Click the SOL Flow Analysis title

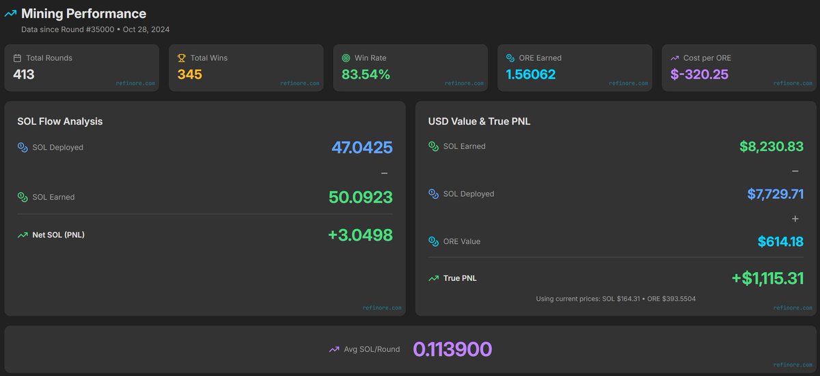60,122
